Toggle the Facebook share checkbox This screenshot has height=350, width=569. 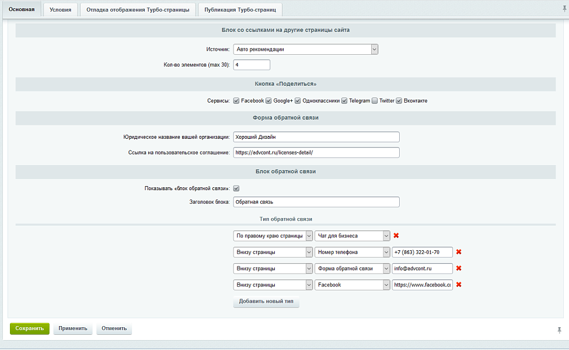(236, 101)
